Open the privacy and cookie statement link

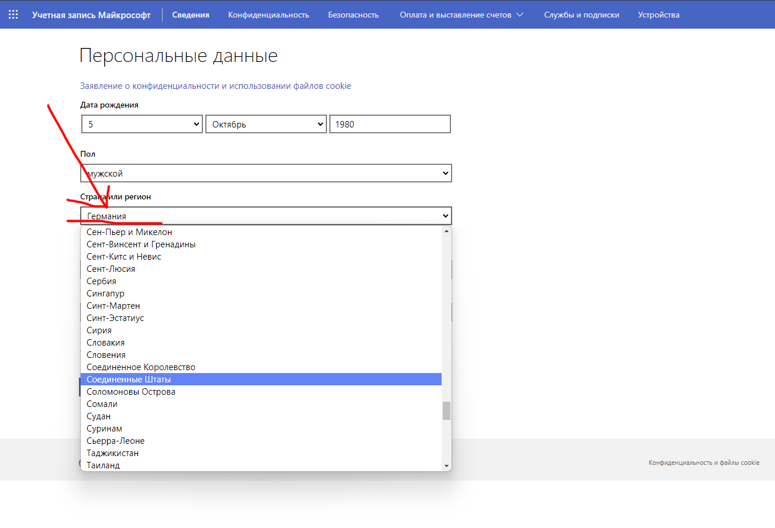(215, 86)
